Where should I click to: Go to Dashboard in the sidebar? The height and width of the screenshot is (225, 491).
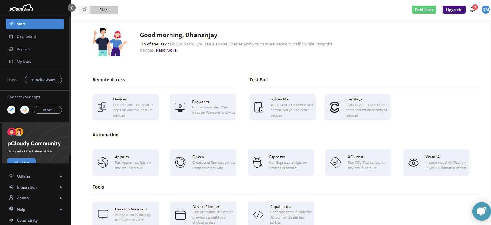point(26,36)
